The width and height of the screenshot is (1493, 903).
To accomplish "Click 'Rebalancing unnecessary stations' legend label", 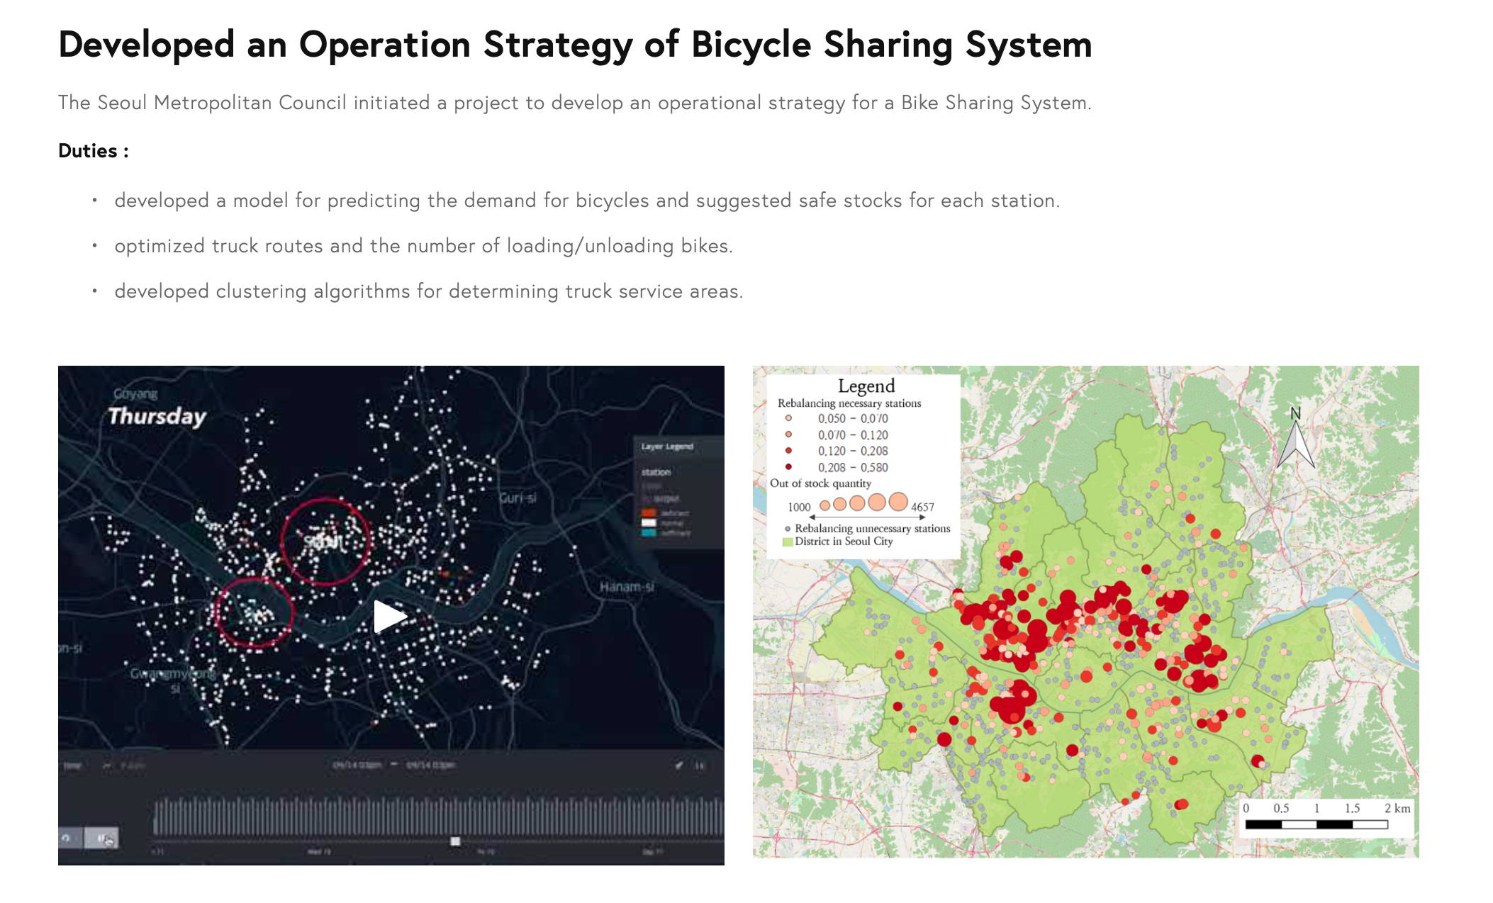I will 872,528.
